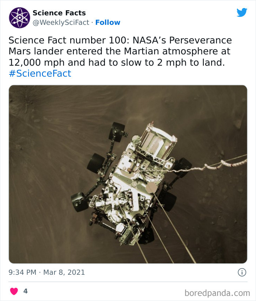Click the @WeeklySciFact handle
256x301 pixels.
60,23
